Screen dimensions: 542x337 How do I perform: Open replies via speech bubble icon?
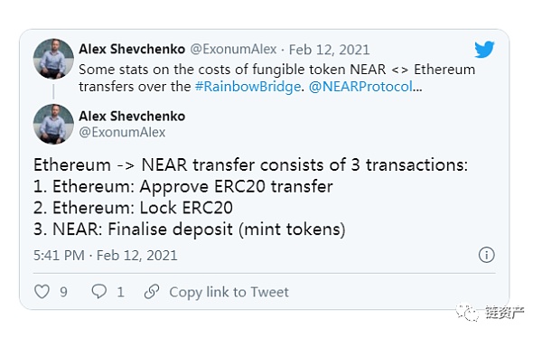[98, 292]
